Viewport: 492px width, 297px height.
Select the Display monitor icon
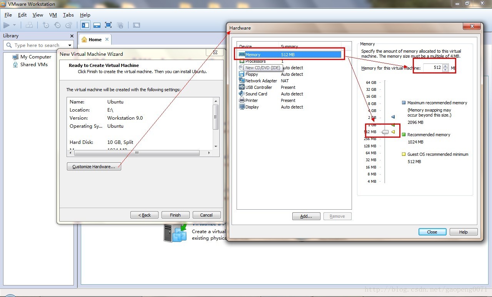pos(242,107)
